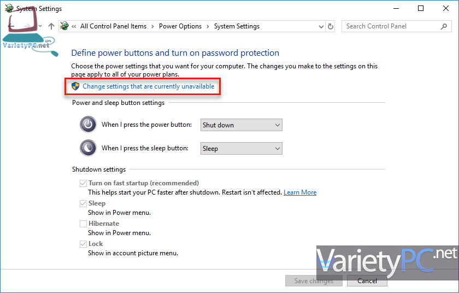Click the Up arrow navigation icon

click(51, 26)
